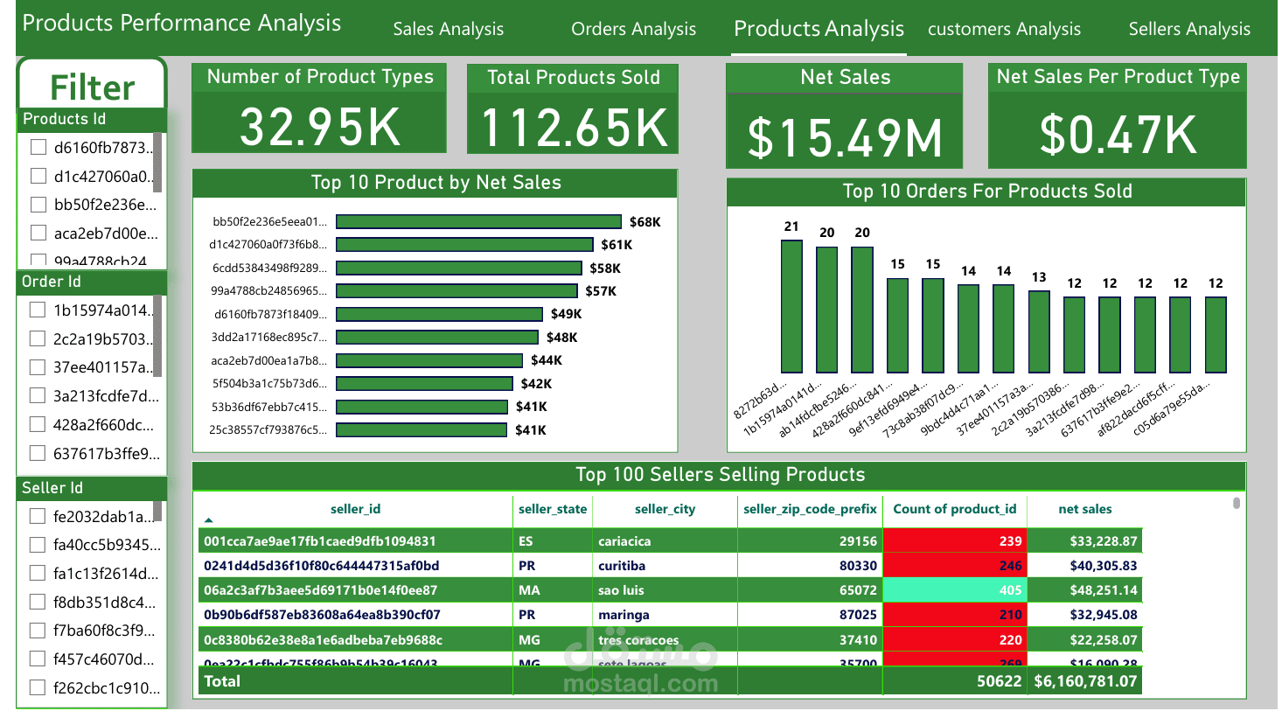Select the $58K bar for 6cdd53843498f9289
The height and width of the screenshot is (711, 1282).
click(459, 268)
